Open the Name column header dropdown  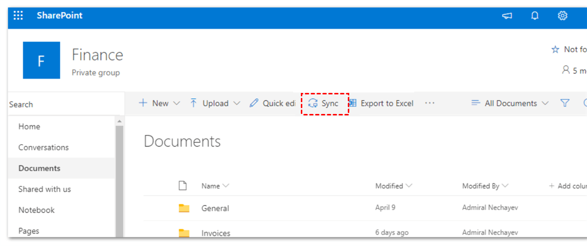pyautogui.click(x=215, y=186)
